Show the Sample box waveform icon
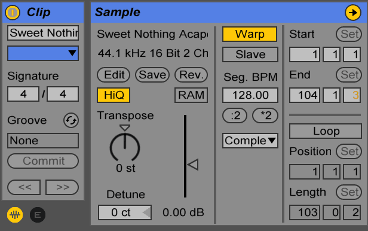The height and width of the screenshot is (231, 368). tap(15, 215)
